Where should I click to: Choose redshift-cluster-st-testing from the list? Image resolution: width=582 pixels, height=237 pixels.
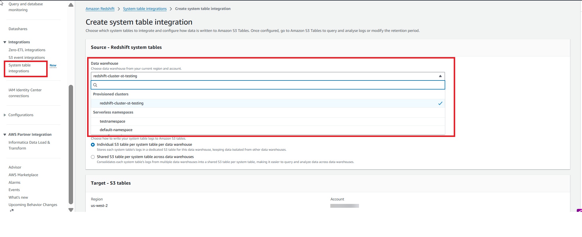pos(268,103)
